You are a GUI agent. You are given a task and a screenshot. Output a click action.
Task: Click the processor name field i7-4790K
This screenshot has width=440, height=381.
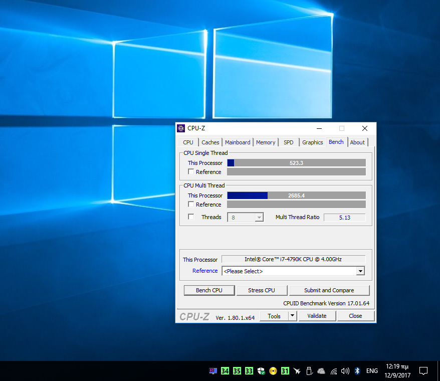tap(293, 259)
